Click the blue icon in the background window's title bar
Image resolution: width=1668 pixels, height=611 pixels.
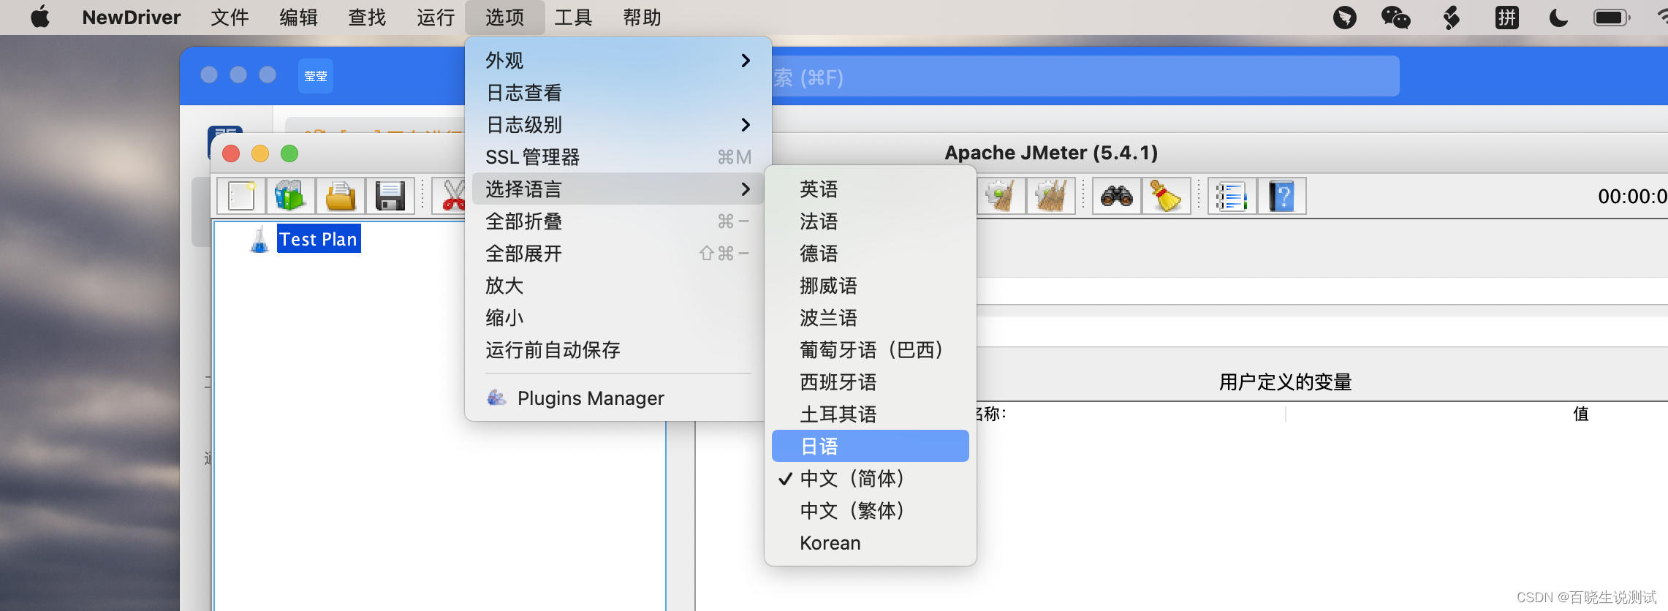click(x=316, y=76)
